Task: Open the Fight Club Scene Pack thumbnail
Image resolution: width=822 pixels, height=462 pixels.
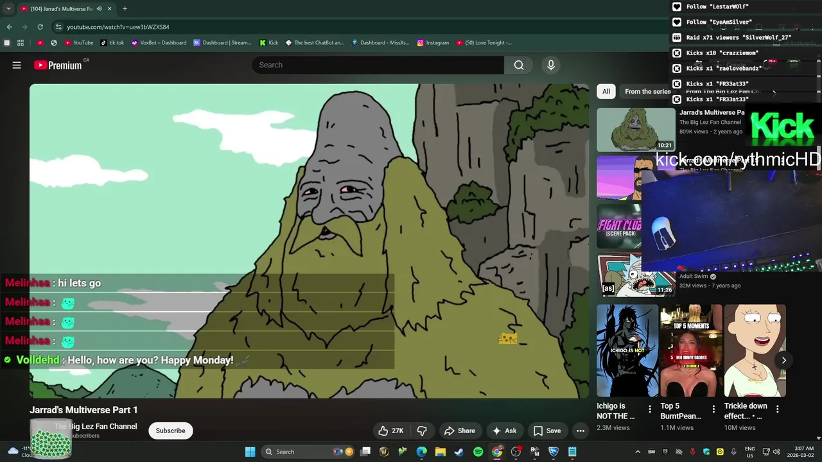Action: click(x=619, y=226)
